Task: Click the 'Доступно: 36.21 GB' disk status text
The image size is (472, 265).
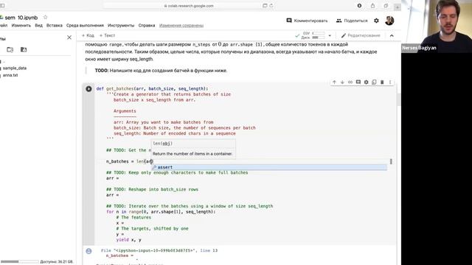Action: [x=57, y=262]
